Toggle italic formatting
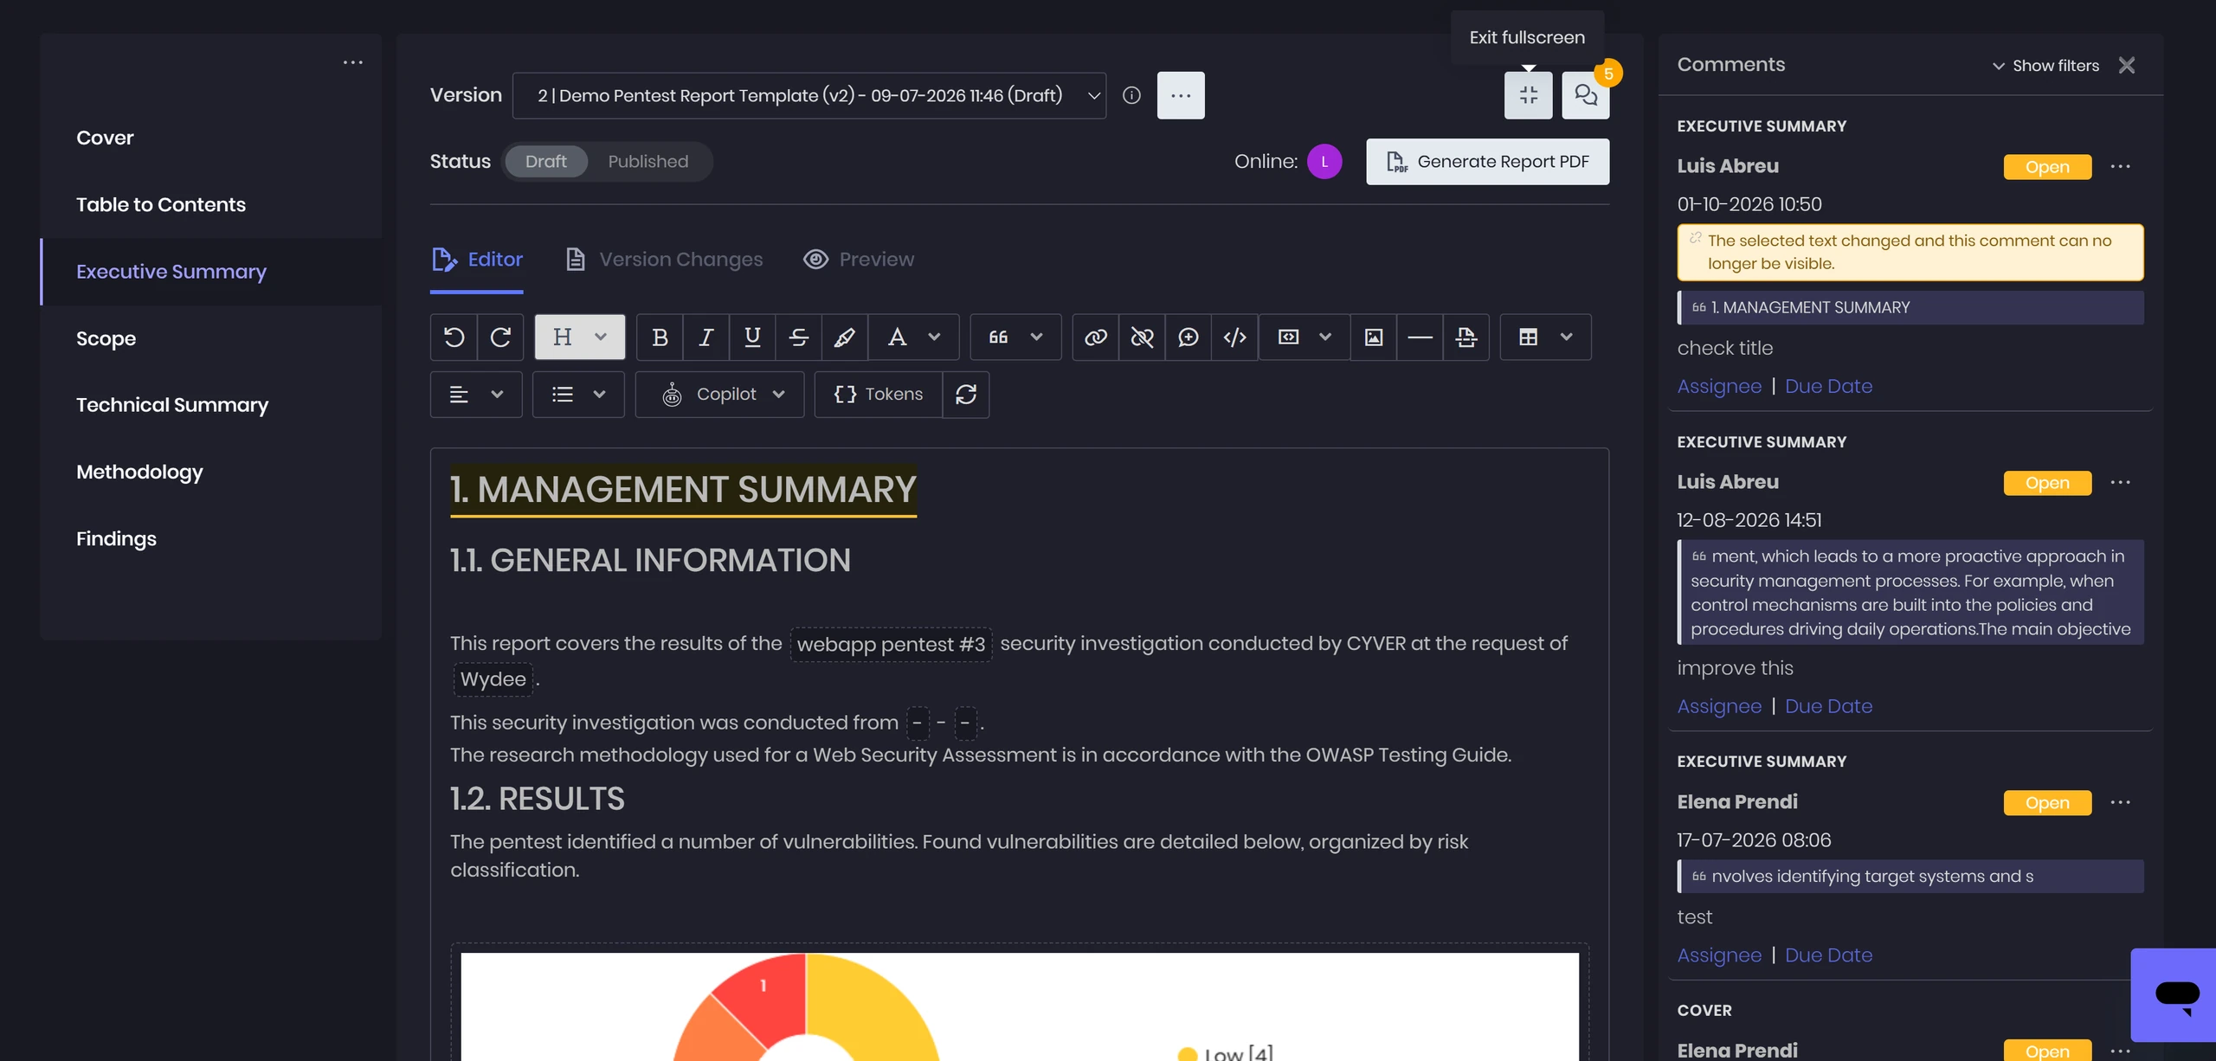This screenshot has height=1061, width=2216. (705, 338)
